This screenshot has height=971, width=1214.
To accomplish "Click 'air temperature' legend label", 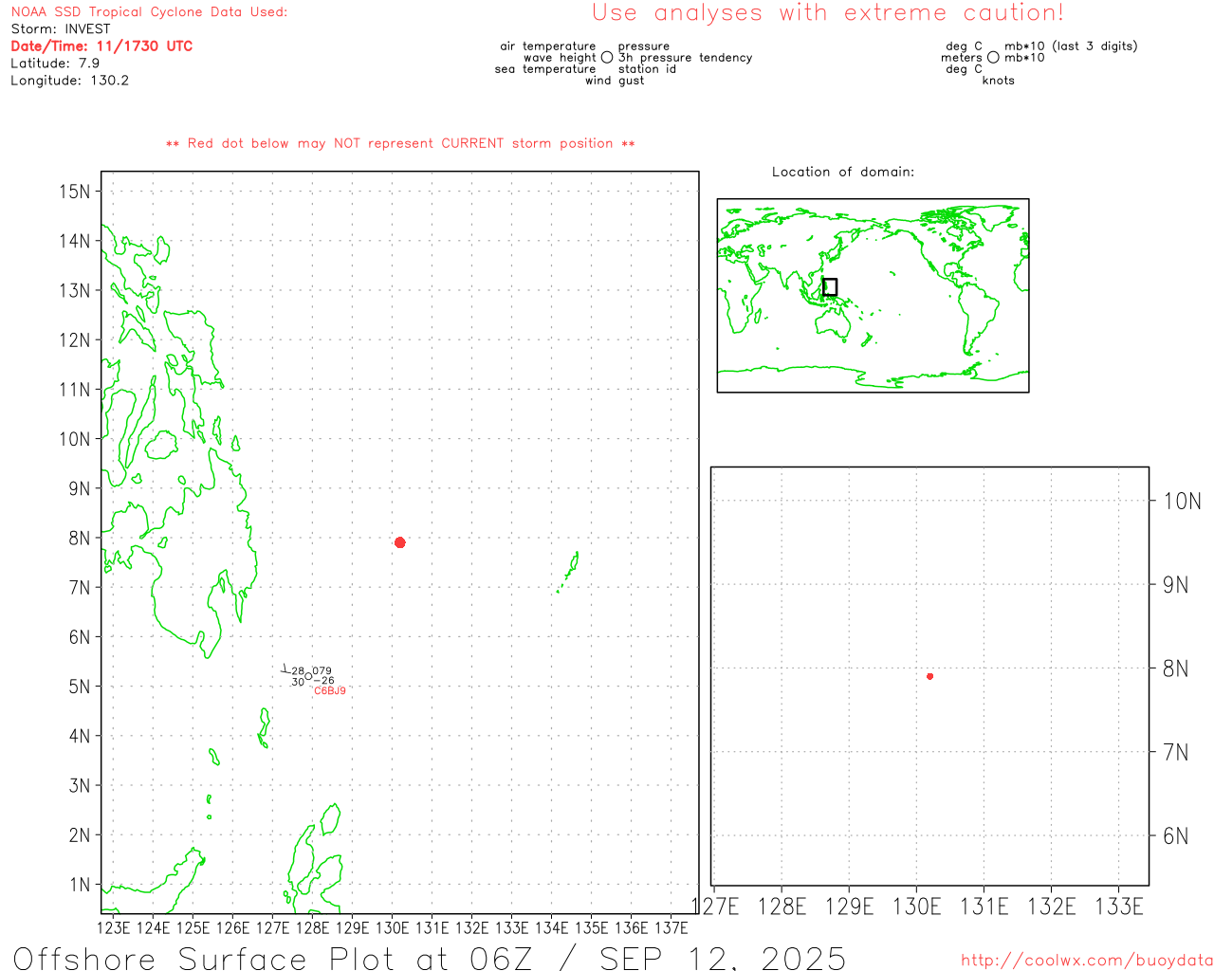I will [548, 46].
